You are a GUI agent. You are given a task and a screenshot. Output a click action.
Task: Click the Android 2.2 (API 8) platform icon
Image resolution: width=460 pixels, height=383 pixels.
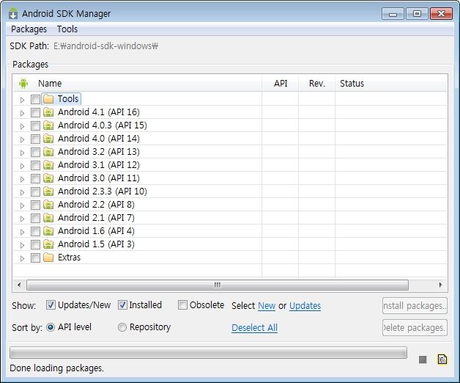(48, 205)
